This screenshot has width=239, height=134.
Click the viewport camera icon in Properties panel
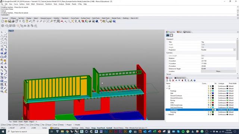(168, 35)
